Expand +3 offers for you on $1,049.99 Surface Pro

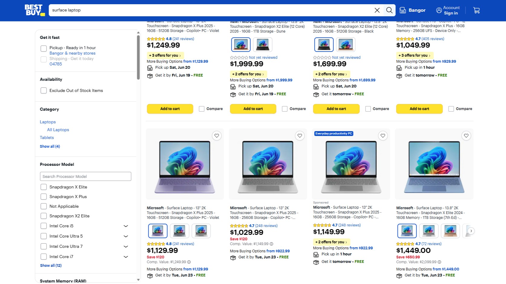415,55
